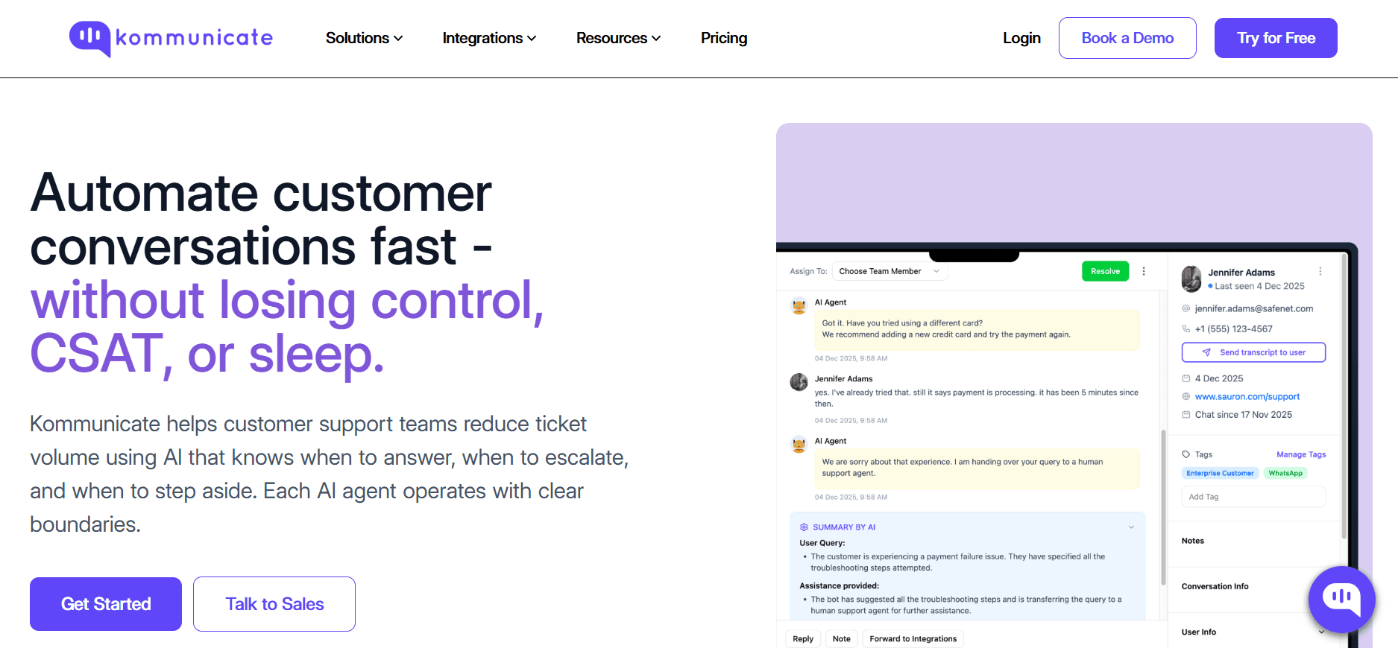Collapse the Summary by AI section

pos(1130,527)
